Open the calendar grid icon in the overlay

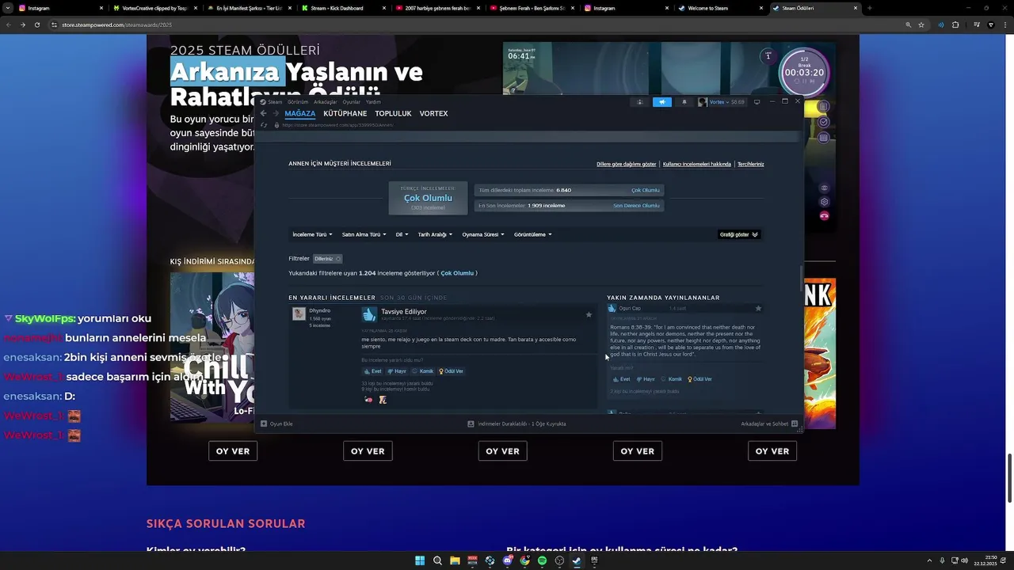tap(824, 138)
